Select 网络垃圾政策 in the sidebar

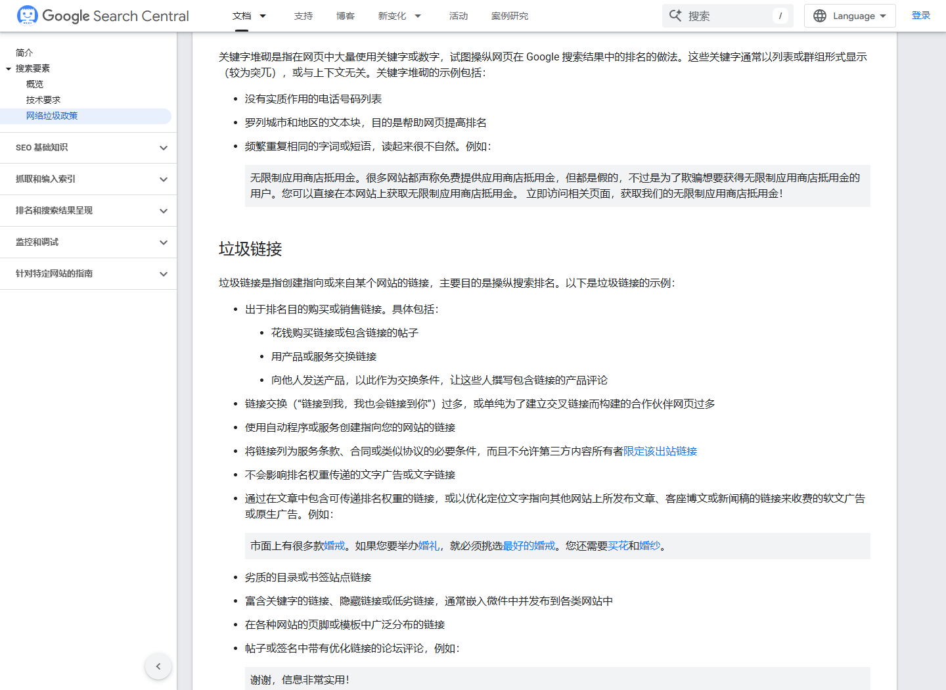click(52, 116)
